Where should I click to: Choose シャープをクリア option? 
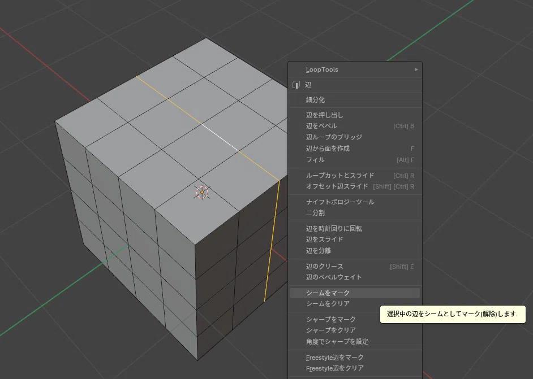click(x=355, y=330)
